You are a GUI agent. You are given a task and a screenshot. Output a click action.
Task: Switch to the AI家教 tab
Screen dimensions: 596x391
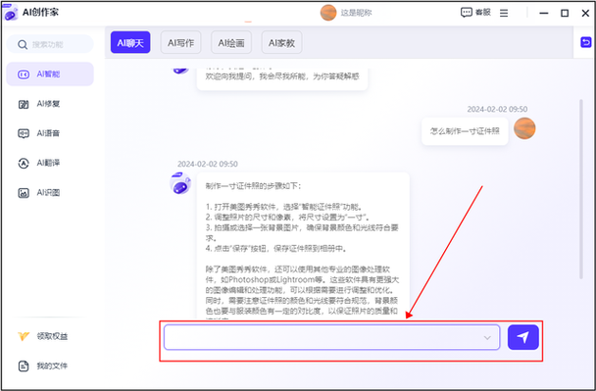[x=281, y=42]
